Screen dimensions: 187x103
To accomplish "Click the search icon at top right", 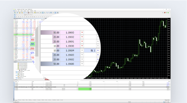I will pyautogui.click(x=163, y=13).
